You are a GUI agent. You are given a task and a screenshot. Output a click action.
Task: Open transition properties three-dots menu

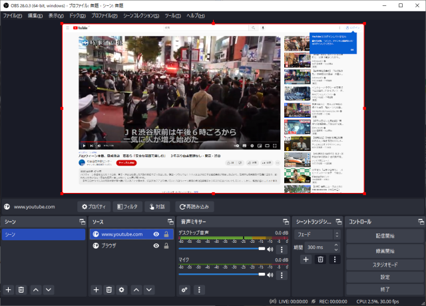click(335, 259)
